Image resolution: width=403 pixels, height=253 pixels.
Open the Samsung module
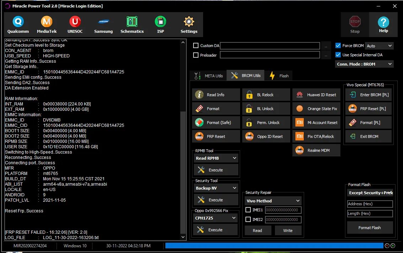pos(103,25)
